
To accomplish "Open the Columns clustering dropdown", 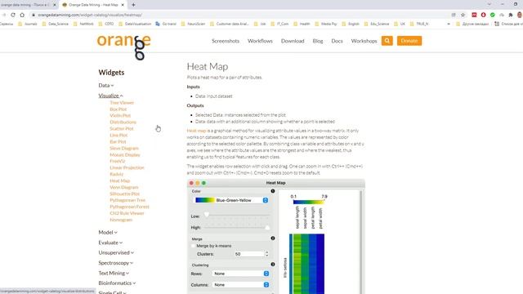I will click(240, 285).
